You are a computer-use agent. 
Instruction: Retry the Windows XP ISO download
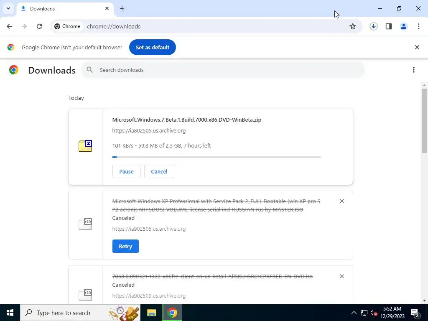coord(125,246)
